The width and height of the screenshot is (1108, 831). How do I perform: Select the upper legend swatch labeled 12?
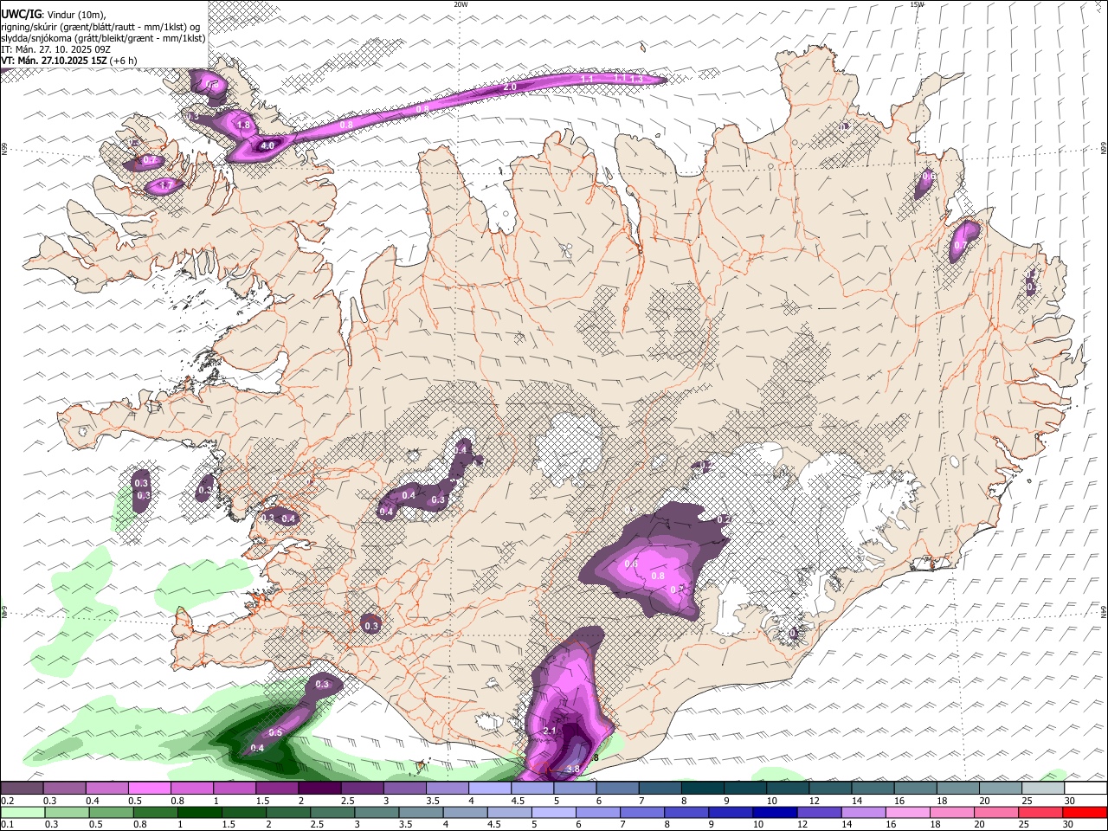click(830, 788)
